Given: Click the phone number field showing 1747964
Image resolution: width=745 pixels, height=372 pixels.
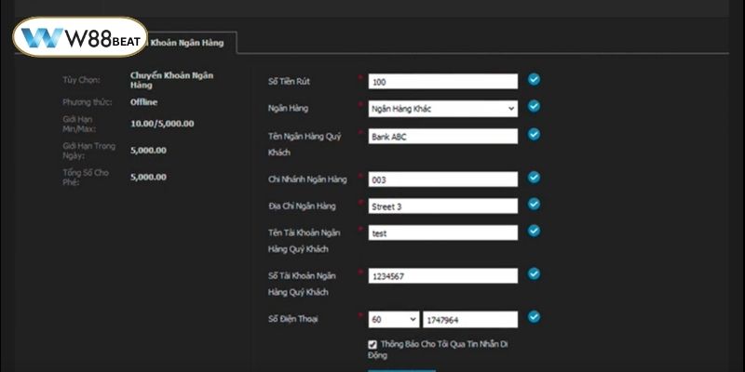Looking at the screenshot, I should click(x=469, y=319).
